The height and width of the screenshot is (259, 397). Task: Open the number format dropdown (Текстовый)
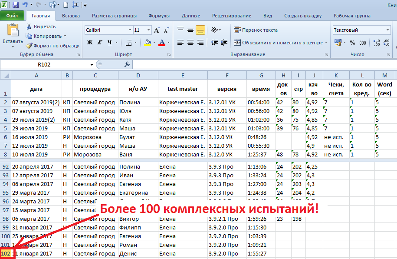tap(387, 30)
